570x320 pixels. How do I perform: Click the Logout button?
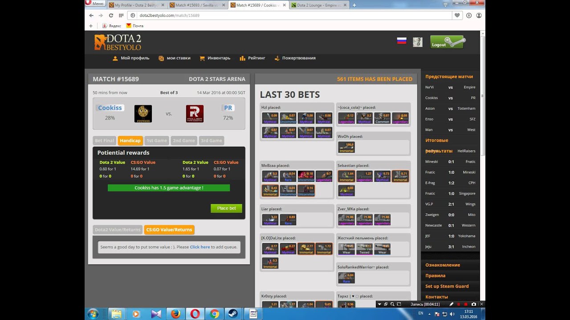point(448,42)
